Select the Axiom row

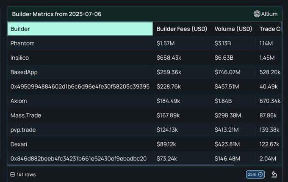click(x=144, y=101)
